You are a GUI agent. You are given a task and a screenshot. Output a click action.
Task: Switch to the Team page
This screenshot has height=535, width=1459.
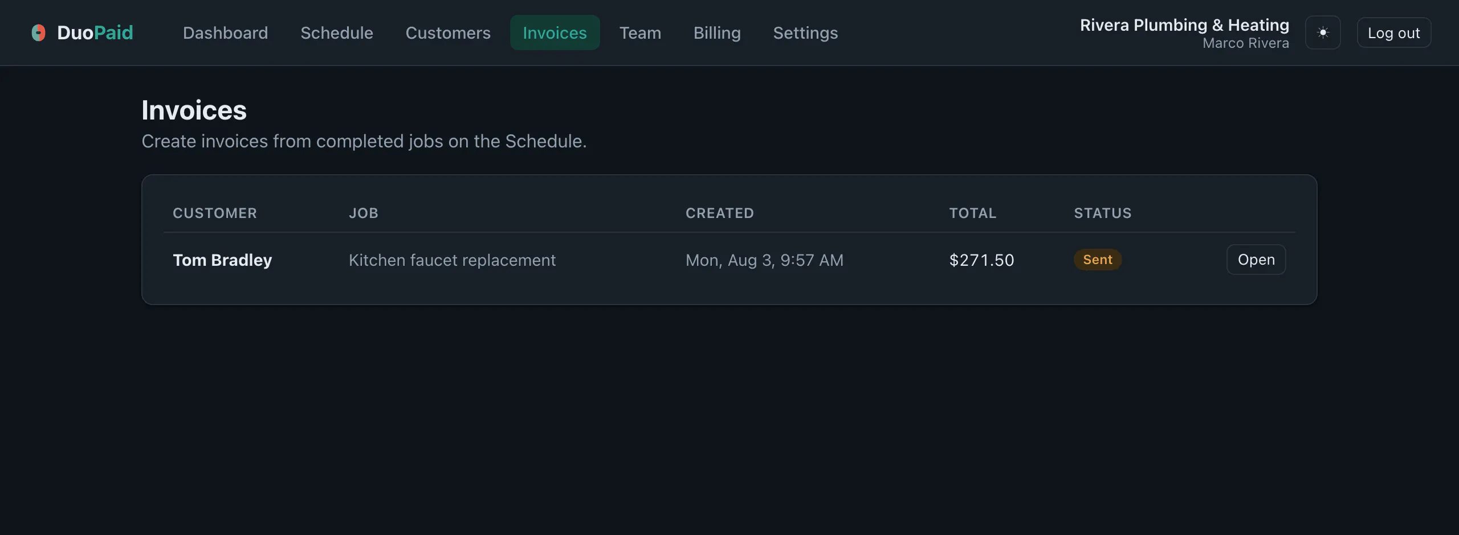[x=640, y=32]
